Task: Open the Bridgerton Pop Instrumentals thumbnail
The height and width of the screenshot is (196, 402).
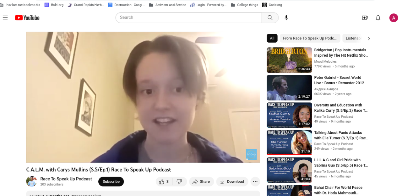Action: pyautogui.click(x=289, y=60)
